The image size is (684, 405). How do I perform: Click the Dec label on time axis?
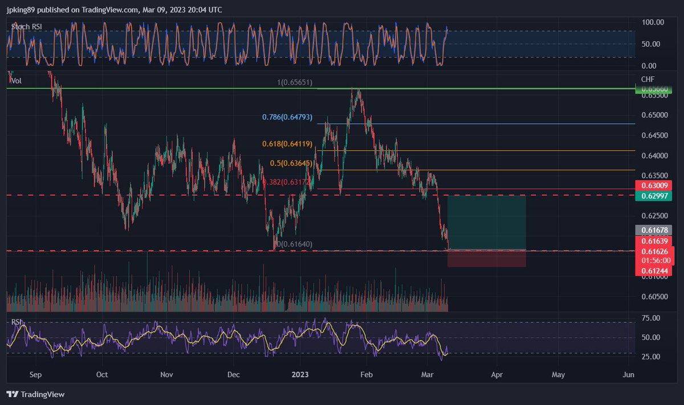tap(233, 375)
